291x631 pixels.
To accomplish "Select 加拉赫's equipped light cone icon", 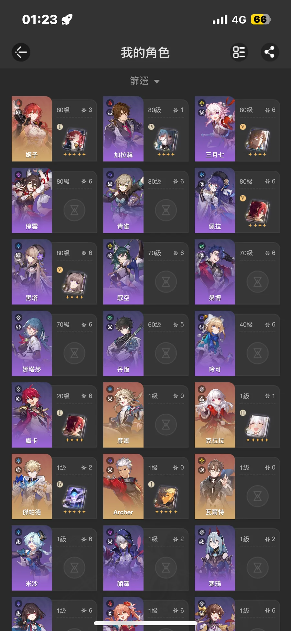I will 166,140.
